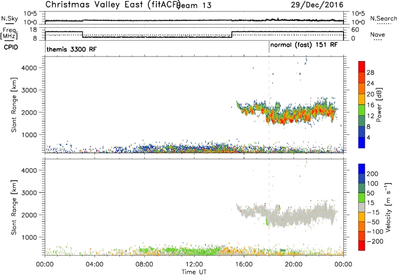The image size is (397, 275).
Task: Click the "20:00" time tick label
Action: point(293,265)
